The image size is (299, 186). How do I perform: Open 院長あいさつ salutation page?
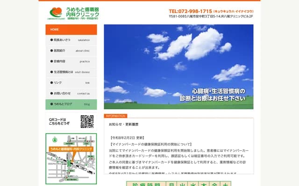point(71,40)
